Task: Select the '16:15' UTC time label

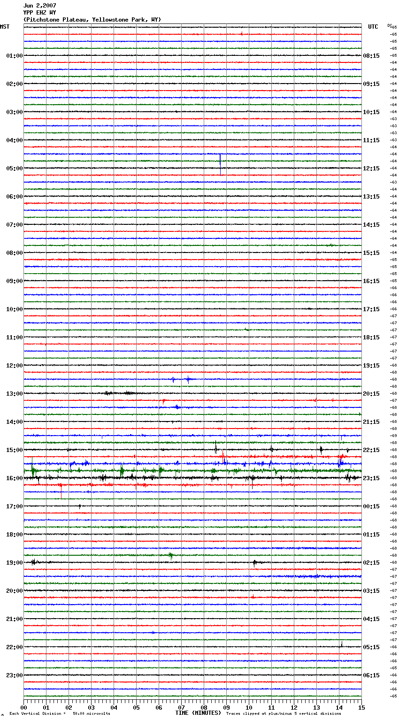Action: [x=371, y=281]
